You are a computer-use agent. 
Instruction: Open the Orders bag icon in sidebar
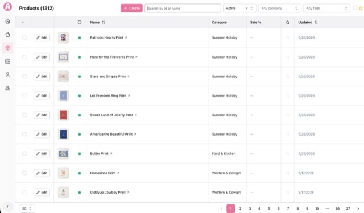click(7, 35)
